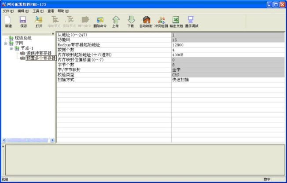Select the 读保持寄存器 tree item
The image size is (287, 183).
39,53
